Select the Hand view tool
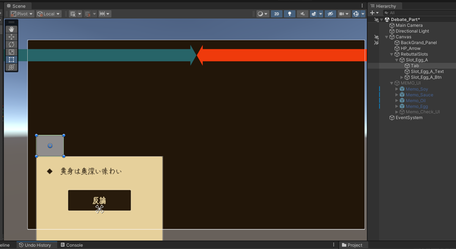Screen dimensions: 456x249 [x=11, y=29]
